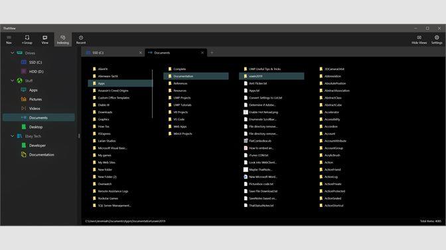Open Desktop in the sidebar
The height and width of the screenshot is (250, 446).
click(x=38, y=127)
